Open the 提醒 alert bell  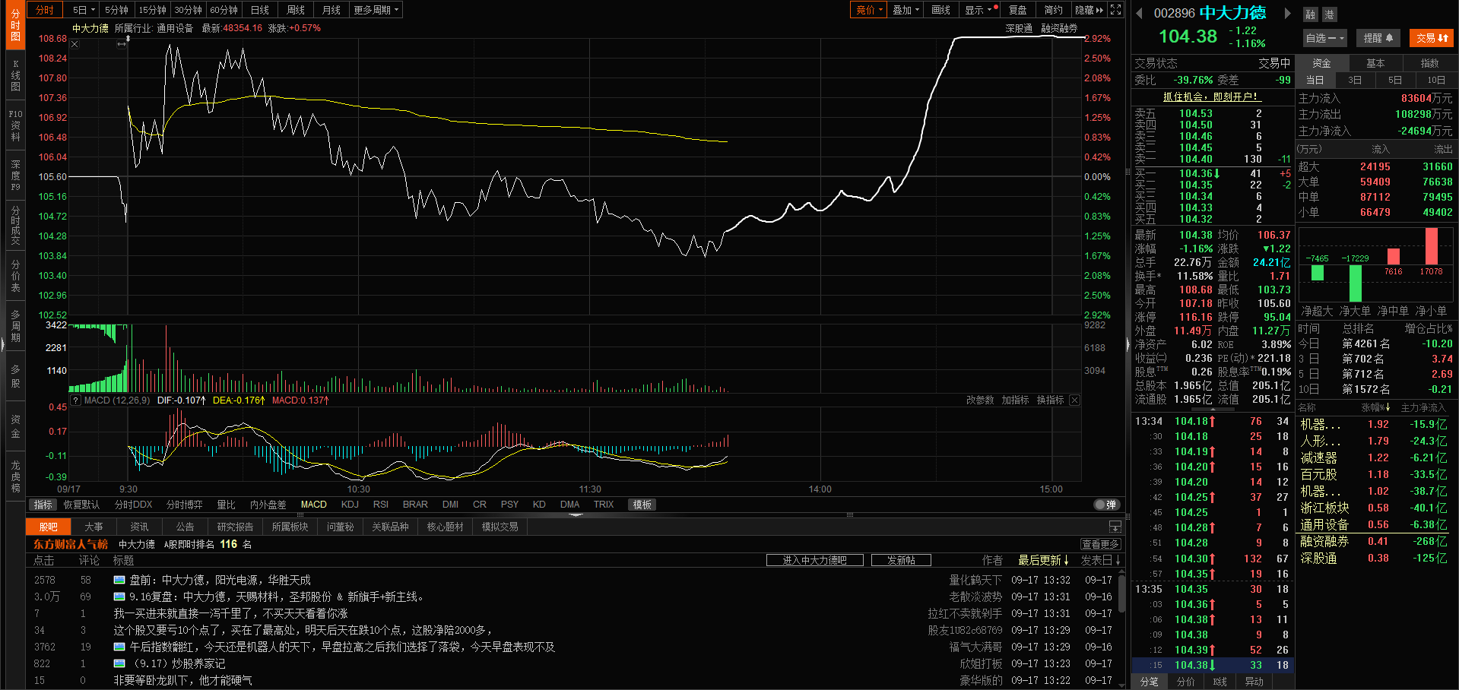pos(1378,38)
